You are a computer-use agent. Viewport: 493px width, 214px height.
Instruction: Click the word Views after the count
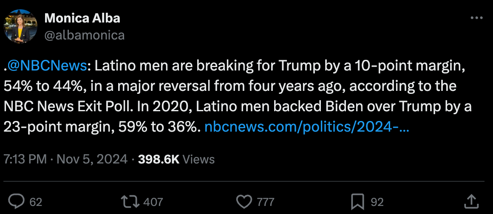(199, 159)
